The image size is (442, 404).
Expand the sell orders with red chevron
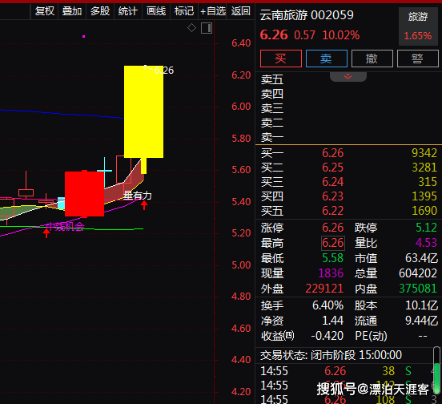[x=348, y=76]
